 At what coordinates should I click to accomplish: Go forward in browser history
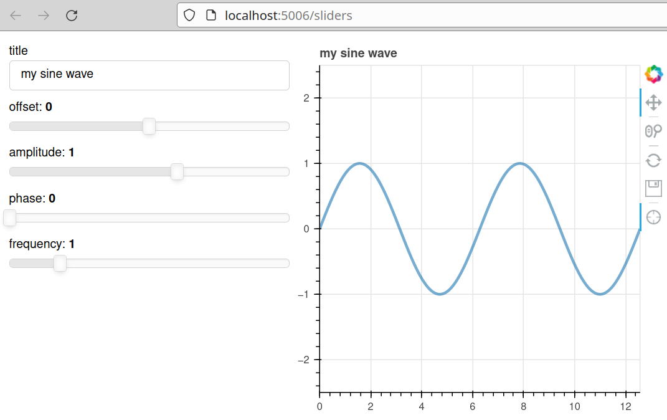[44, 16]
